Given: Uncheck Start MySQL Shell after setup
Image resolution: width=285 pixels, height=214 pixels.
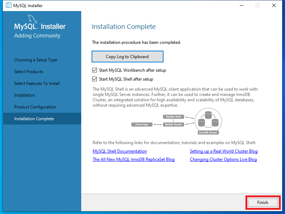Looking at the screenshot, I should pos(94,79).
